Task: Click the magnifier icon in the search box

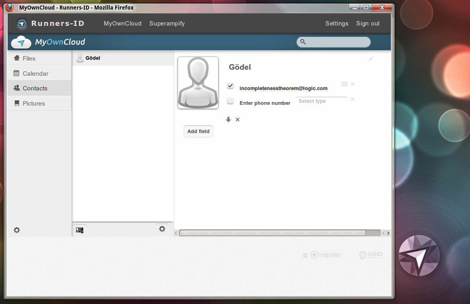Action: tap(303, 42)
